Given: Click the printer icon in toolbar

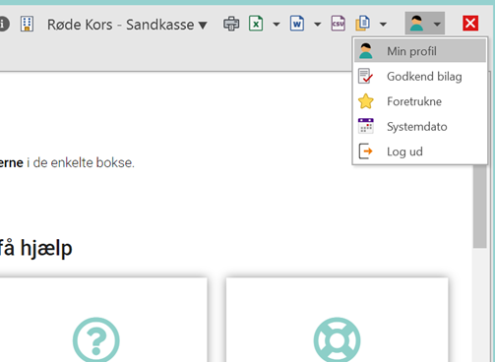Looking at the screenshot, I should (231, 24).
